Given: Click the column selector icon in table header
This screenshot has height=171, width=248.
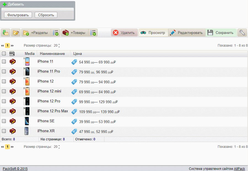Looking at the screenshot, I should (x=12, y=54).
